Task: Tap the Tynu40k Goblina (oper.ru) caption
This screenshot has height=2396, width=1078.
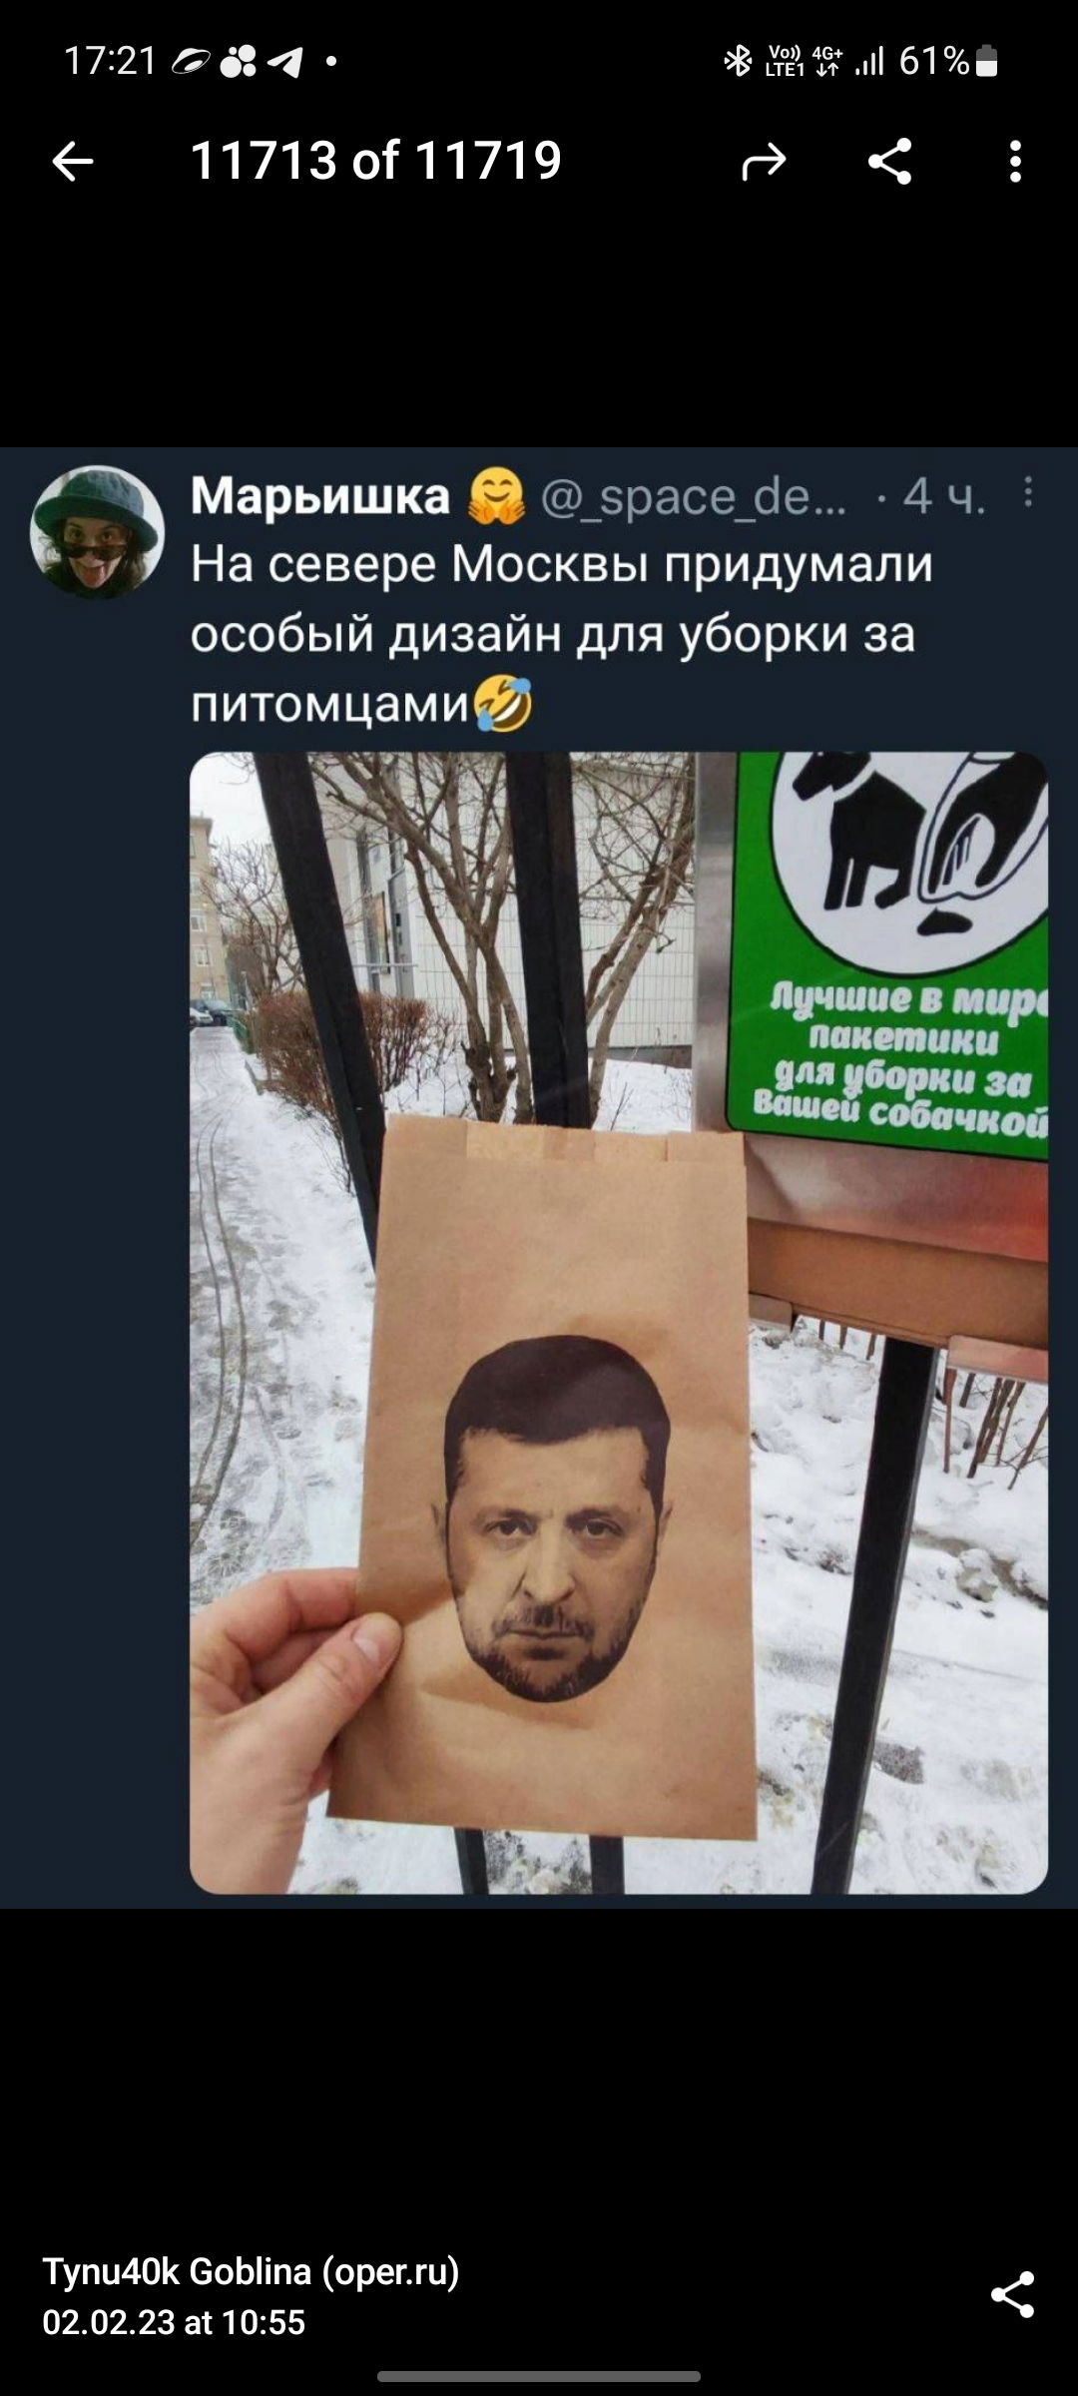Action: pyautogui.click(x=251, y=2271)
